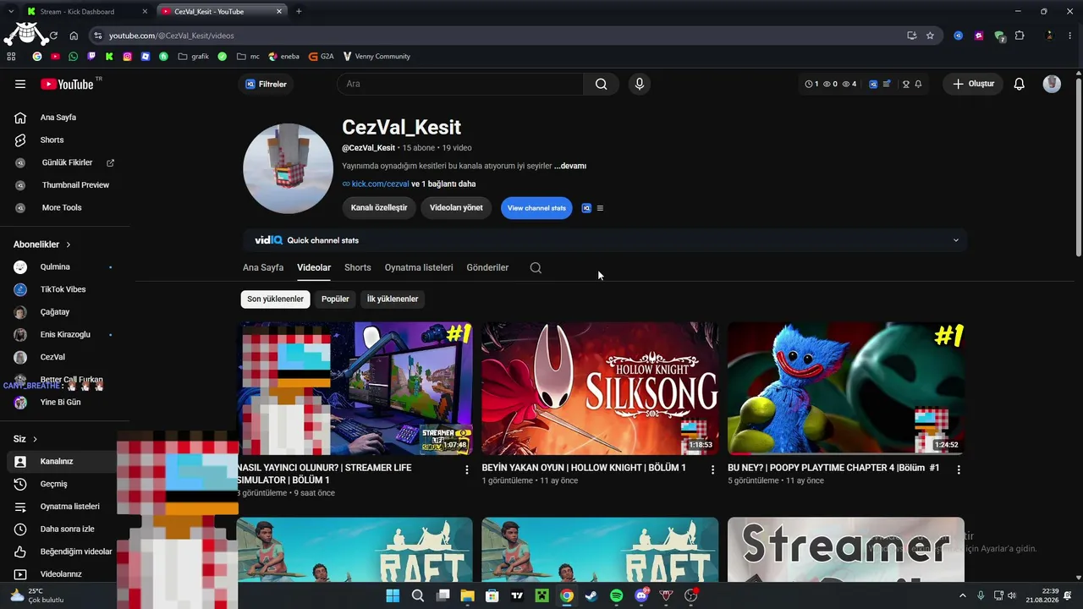The height and width of the screenshot is (609, 1083).
Task: Open the Instagram bookmark
Action: tap(128, 57)
